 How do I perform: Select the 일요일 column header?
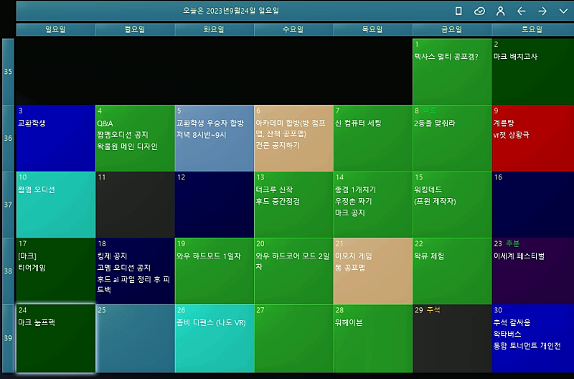56,29
